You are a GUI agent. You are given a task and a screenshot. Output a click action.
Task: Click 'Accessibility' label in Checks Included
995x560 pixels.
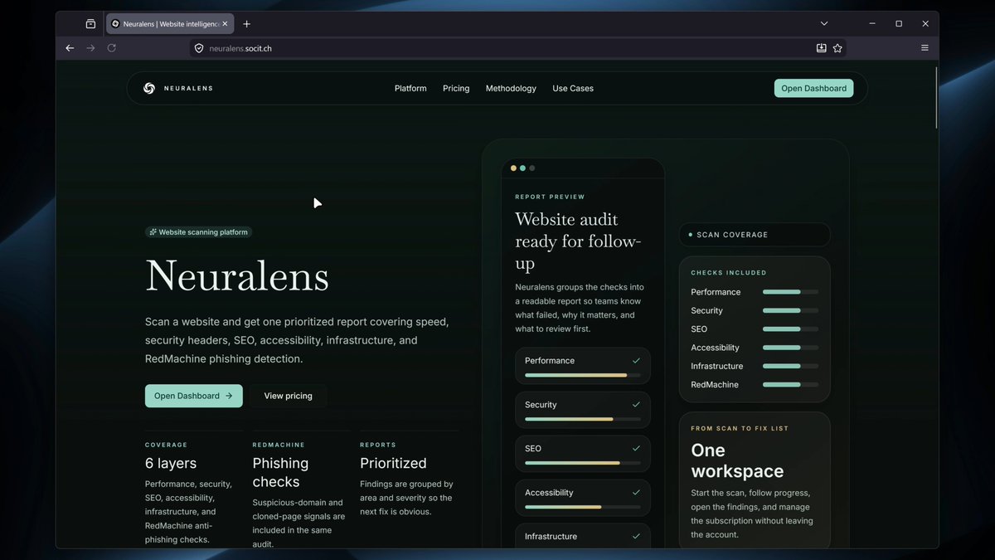point(715,348)
